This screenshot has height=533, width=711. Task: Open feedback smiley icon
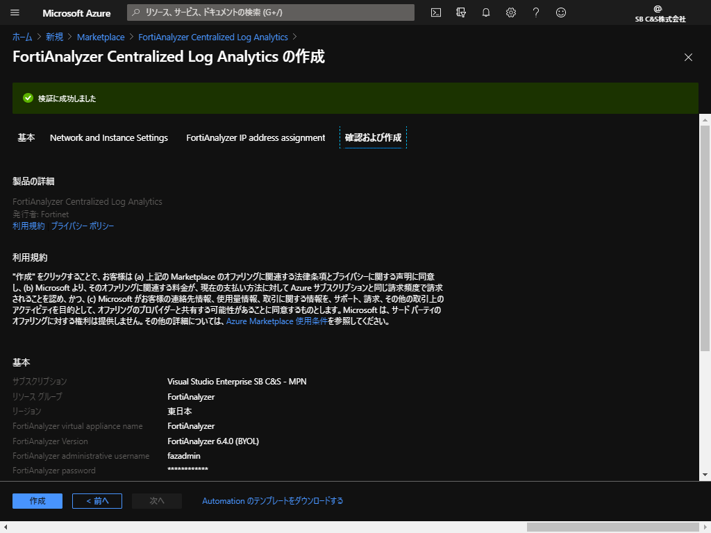561,12
